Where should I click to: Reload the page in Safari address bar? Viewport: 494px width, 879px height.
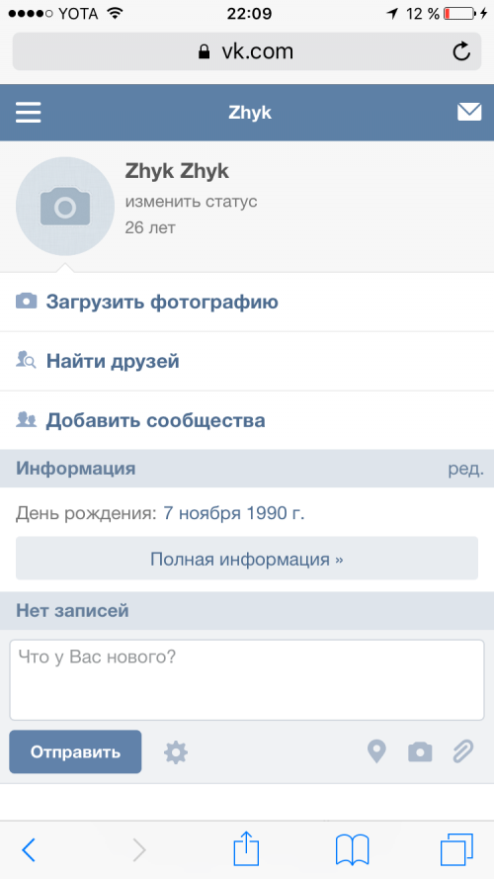pyautogui.click(x=461, y=51)
